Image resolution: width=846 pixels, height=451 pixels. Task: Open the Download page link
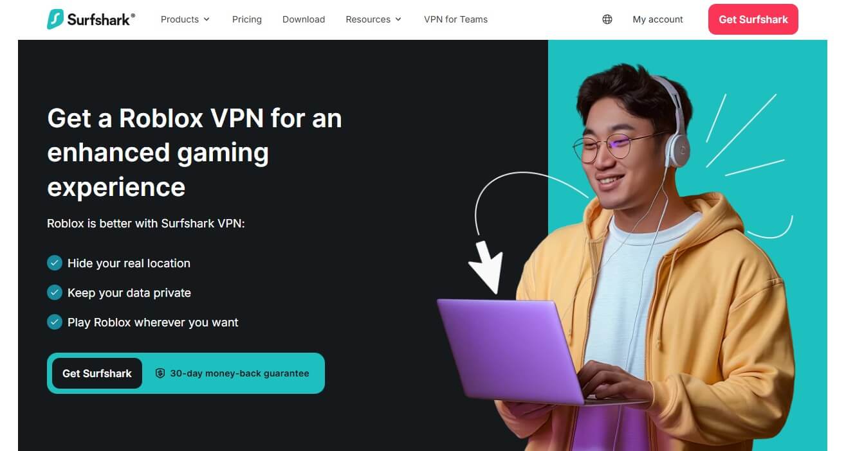(304, 19)
